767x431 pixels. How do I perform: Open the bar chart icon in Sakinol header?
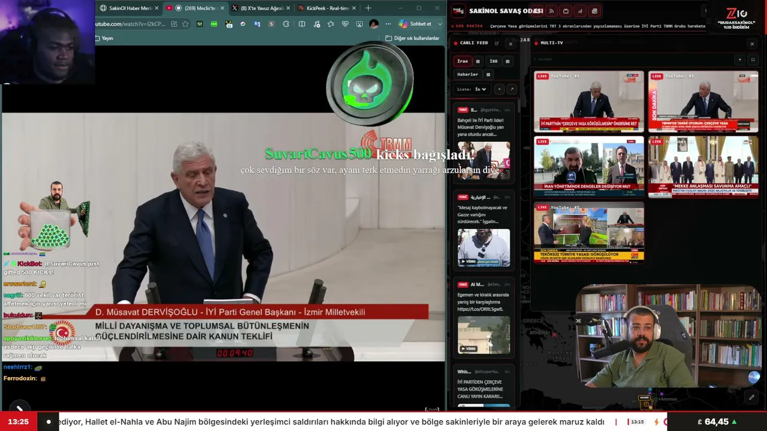coord(580,11)
